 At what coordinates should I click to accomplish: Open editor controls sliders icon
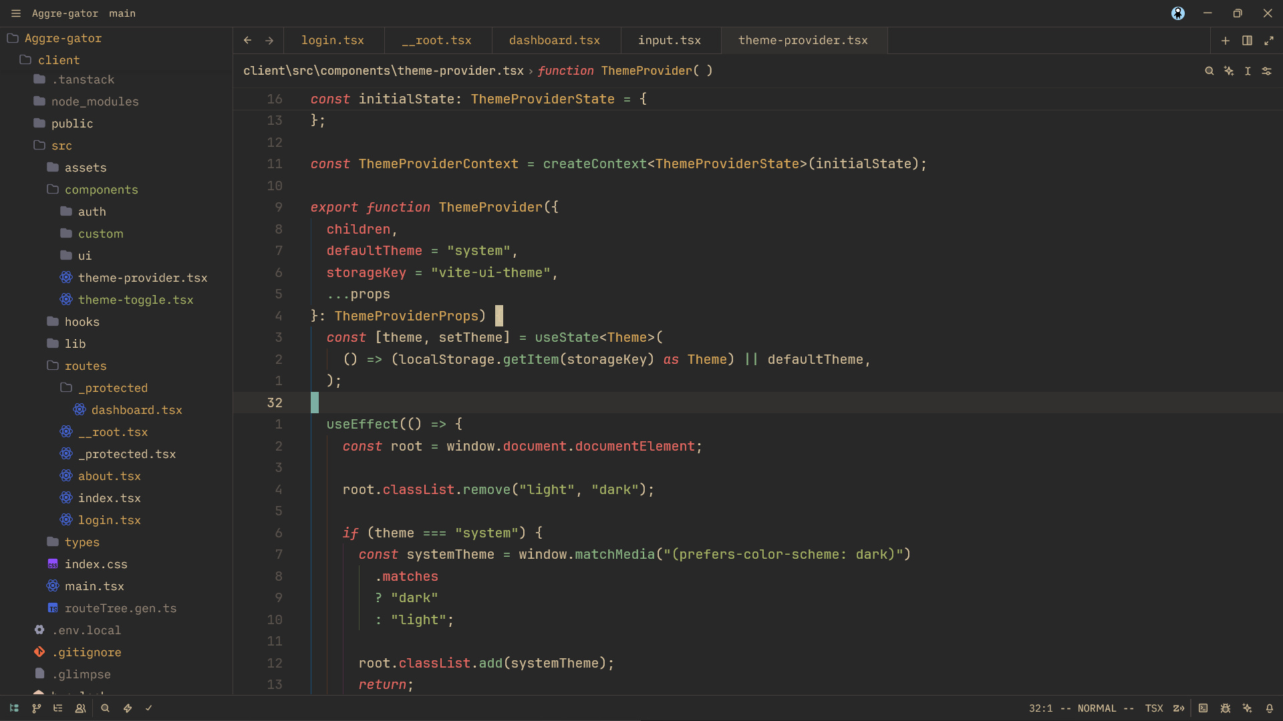pos(1267,71)
